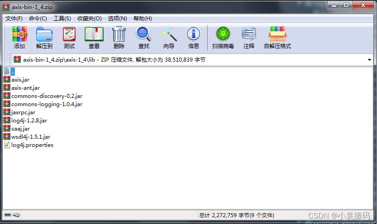Open the File (文件) menu
Screen dimensions: 377x224
[14, 19]
